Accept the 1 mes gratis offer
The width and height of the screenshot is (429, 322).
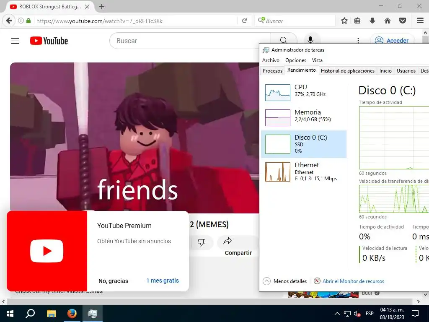[x=163, y=280]
